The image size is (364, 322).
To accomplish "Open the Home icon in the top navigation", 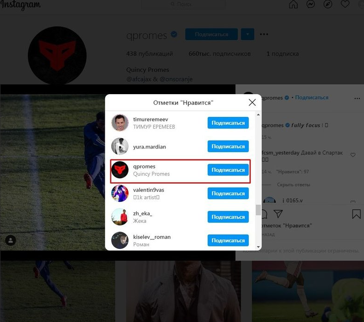I will (293, 4).
